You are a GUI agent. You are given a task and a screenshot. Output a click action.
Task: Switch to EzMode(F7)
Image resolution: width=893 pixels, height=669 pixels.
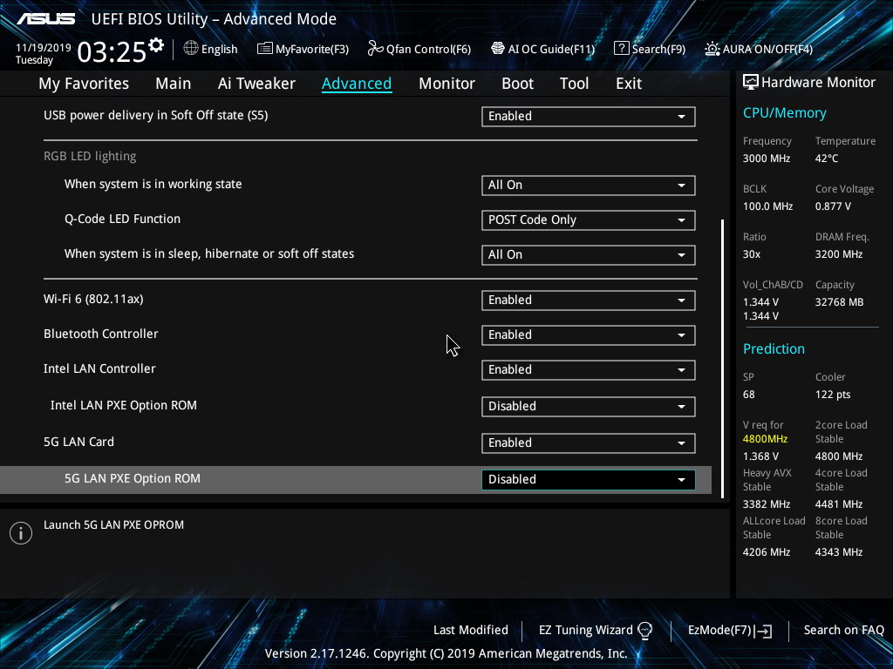pos(719,631)
